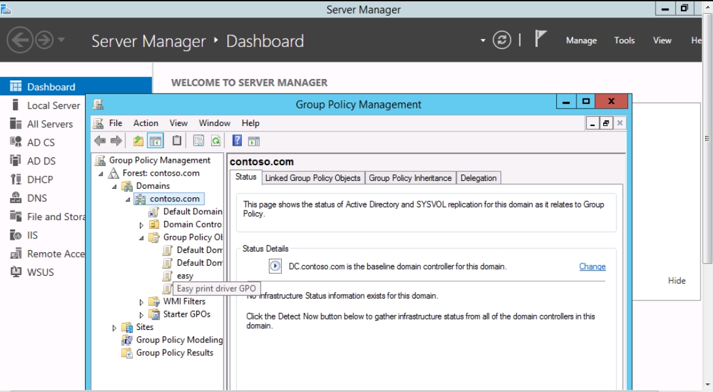Refresh the console with the green refresh icon
The height and width of the screenshot is (392, 713).
point(216,141)
